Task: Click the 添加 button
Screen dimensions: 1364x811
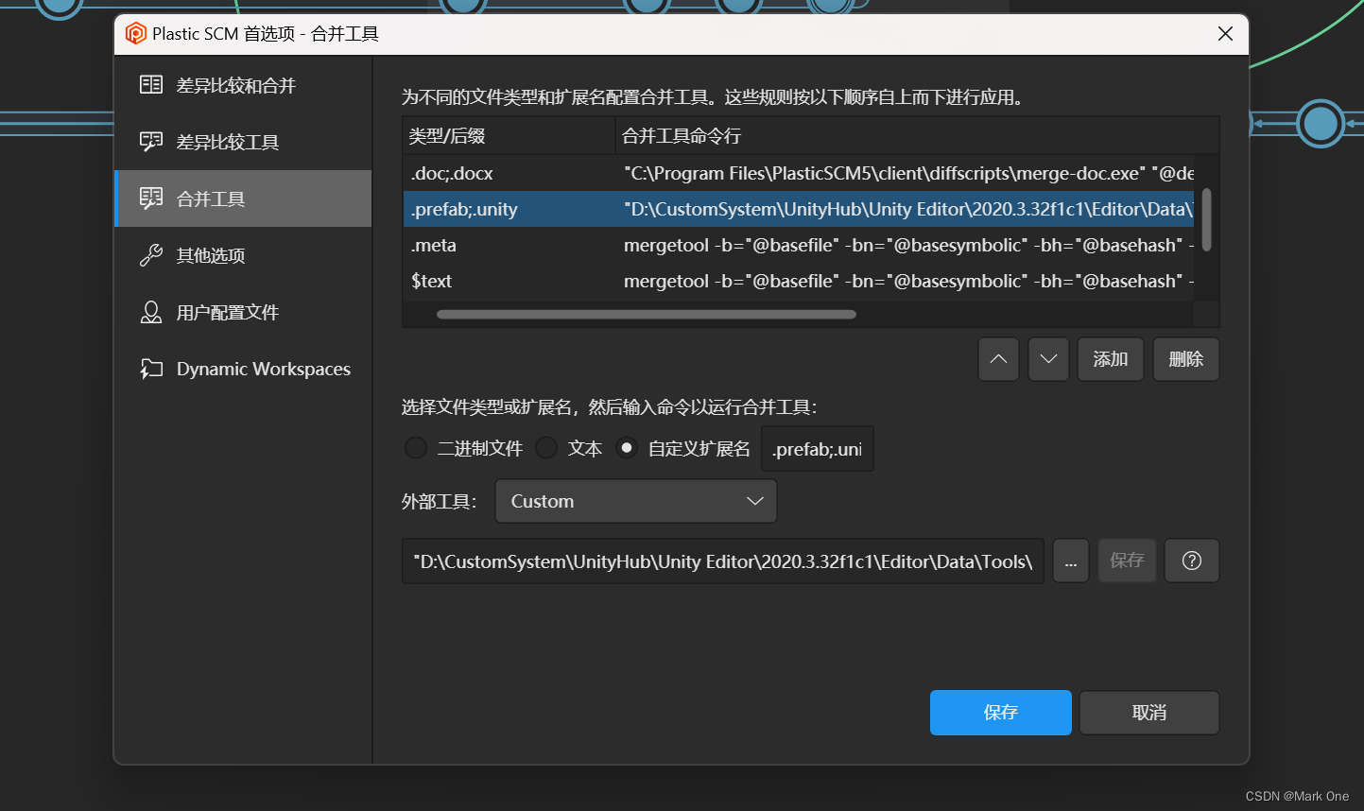Action: 1111,359
